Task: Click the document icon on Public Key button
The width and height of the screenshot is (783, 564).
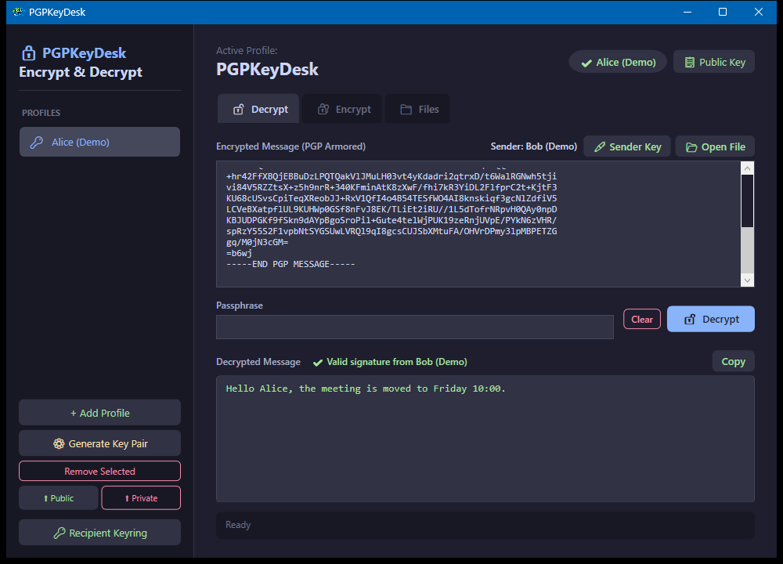Action: (x=690, y=63)
